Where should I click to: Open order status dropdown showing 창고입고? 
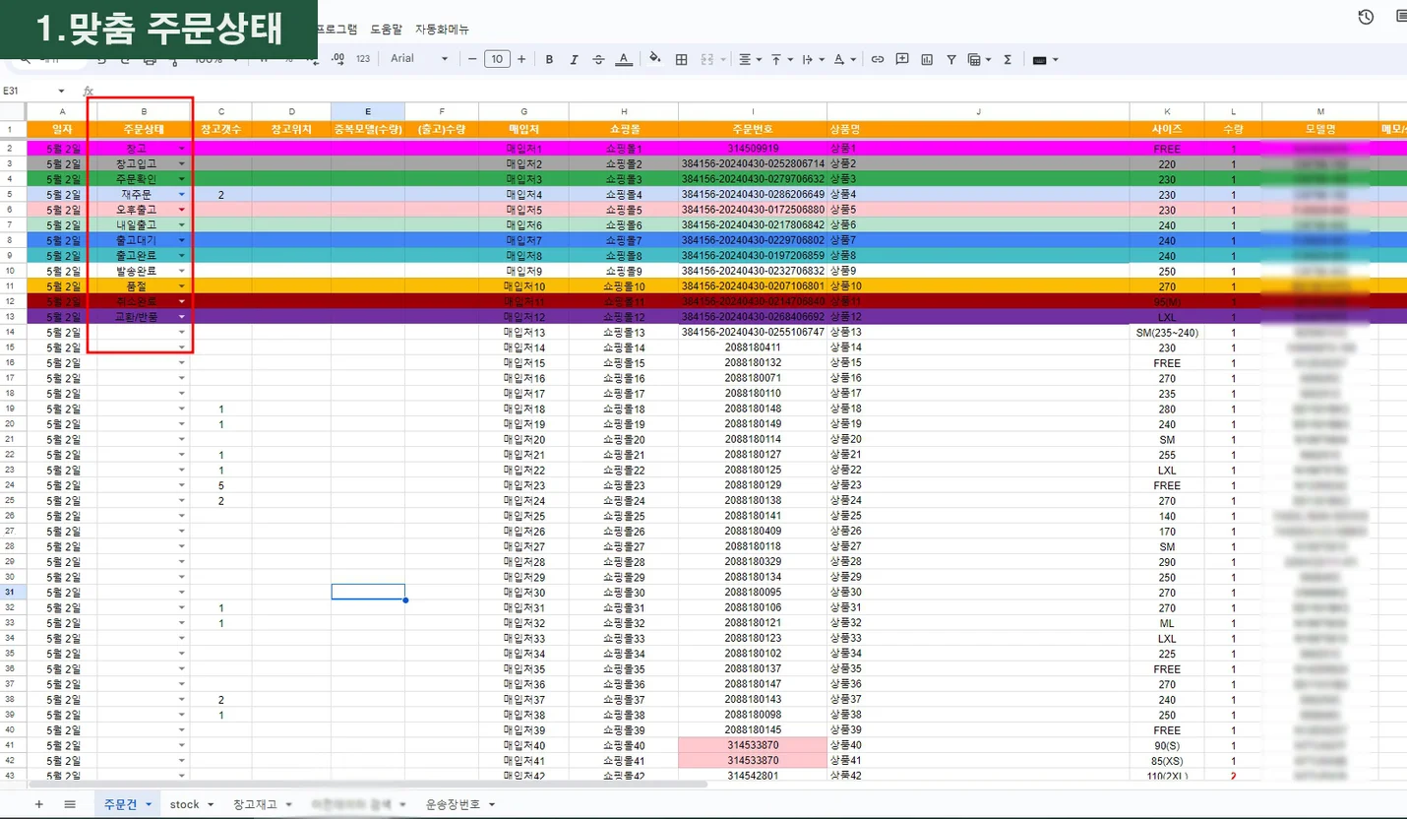182,163
